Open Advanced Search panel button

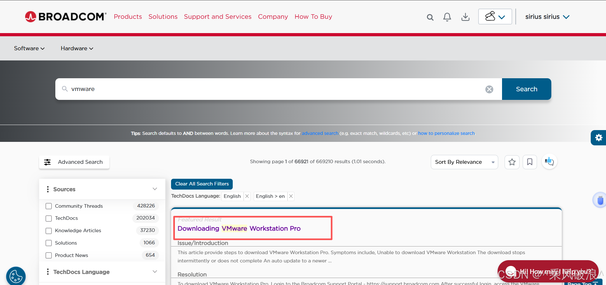[74, 162]
